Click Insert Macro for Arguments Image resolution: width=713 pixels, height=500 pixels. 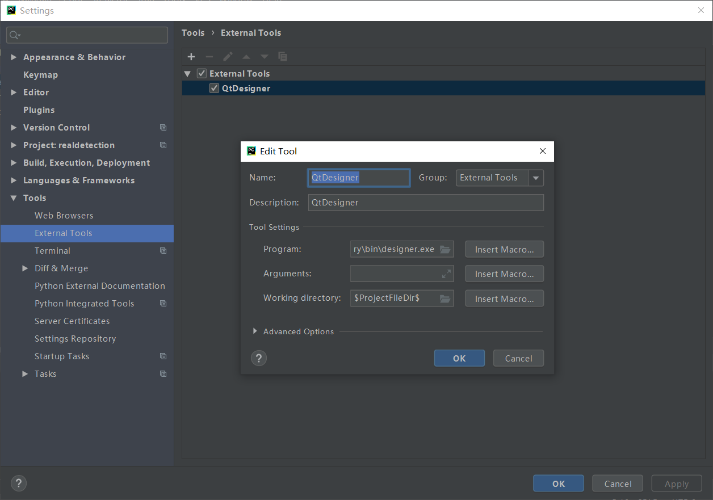click(x=504, y=274)
